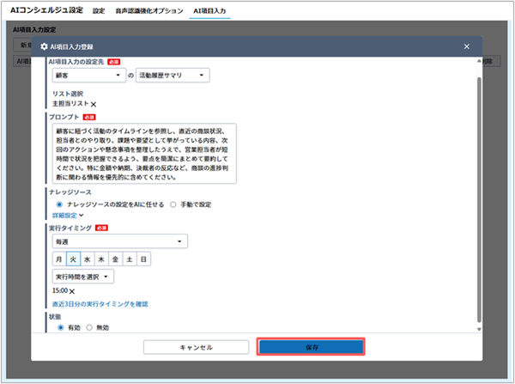Toggle 金 weekday button

coord(116,259)
